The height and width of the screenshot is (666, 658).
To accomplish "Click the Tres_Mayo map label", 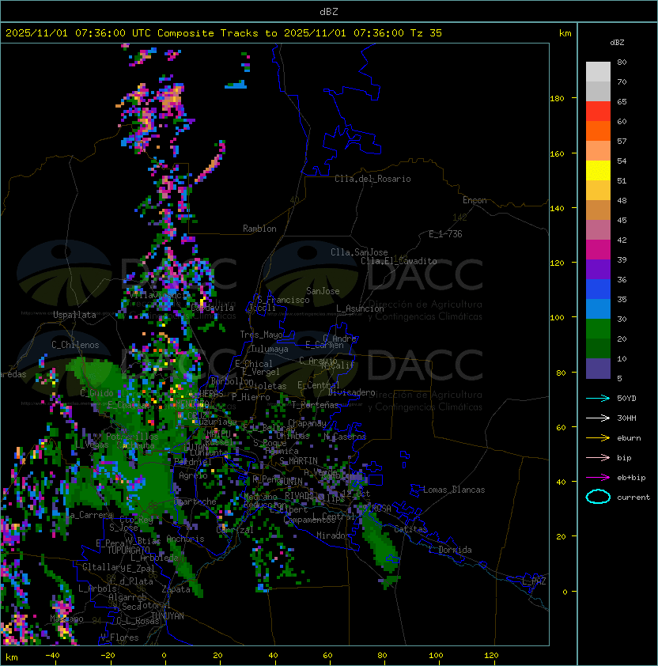I will [261, 335].
